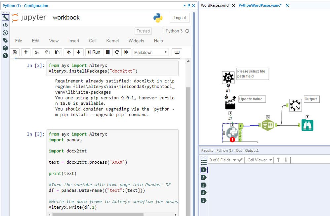Select output anchor 4 in results
This screenshot has height=216, width=330.
[x=204, y=192]
